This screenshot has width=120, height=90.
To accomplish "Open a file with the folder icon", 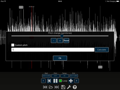I will 51,87.
